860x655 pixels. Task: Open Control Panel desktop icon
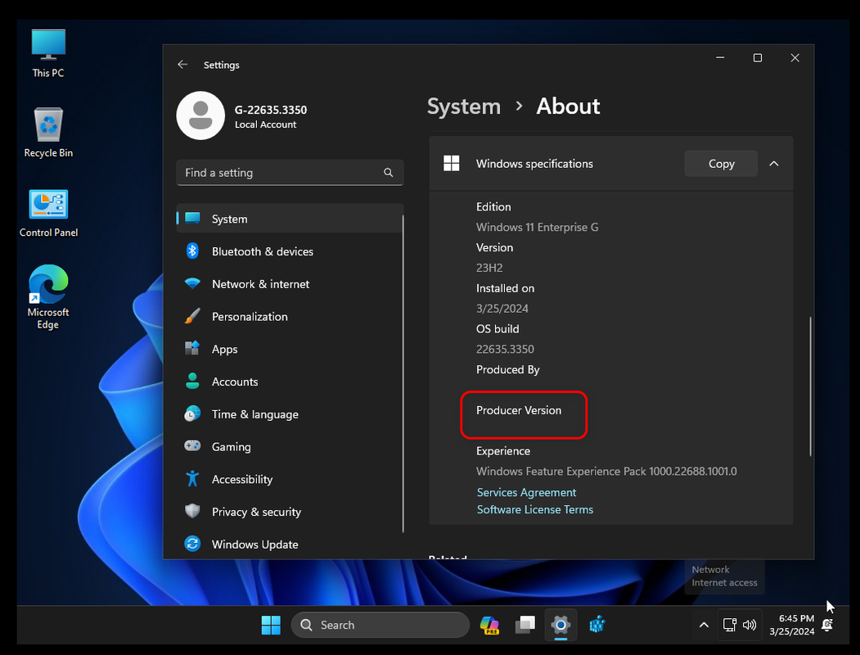tap(48, 213)
